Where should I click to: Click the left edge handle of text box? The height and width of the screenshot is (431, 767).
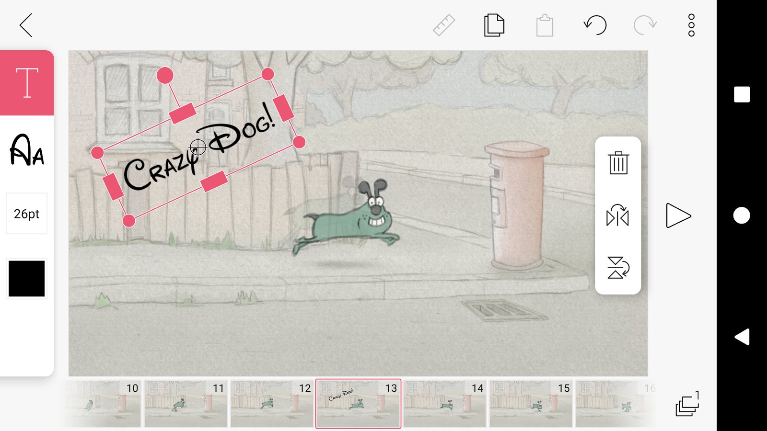tap(114, 187)
